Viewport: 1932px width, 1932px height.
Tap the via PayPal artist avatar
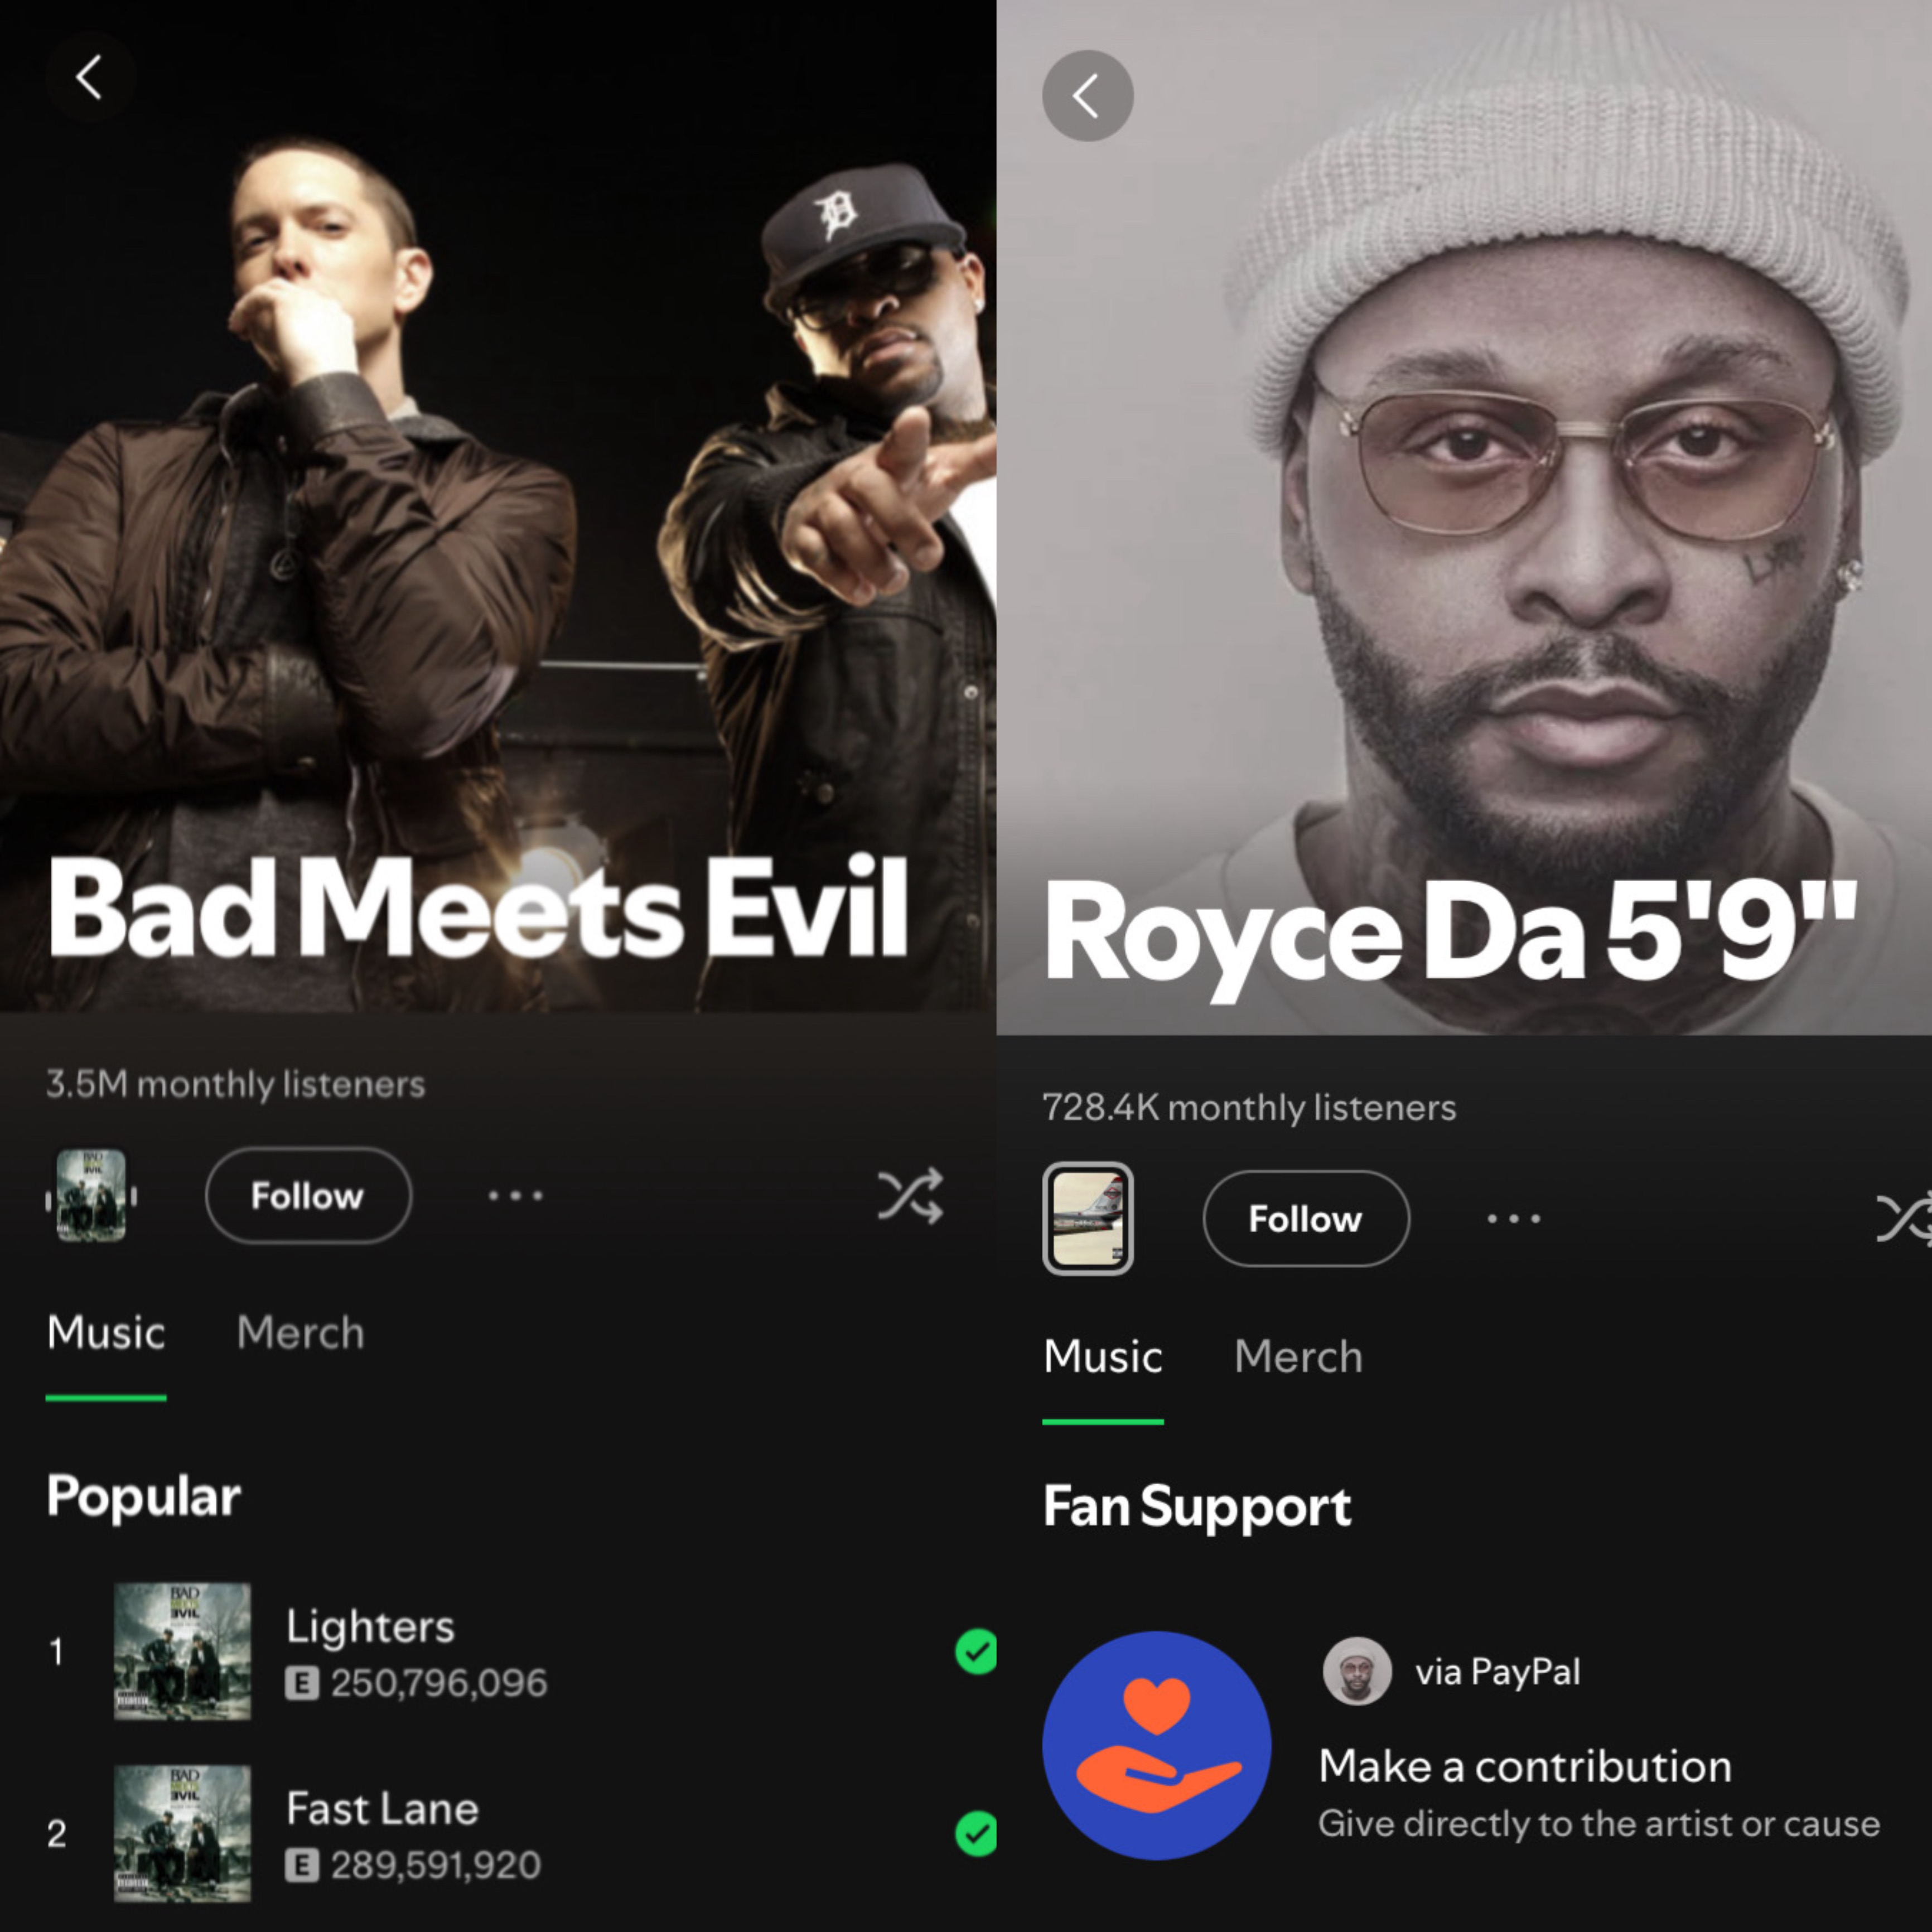1357,1671
